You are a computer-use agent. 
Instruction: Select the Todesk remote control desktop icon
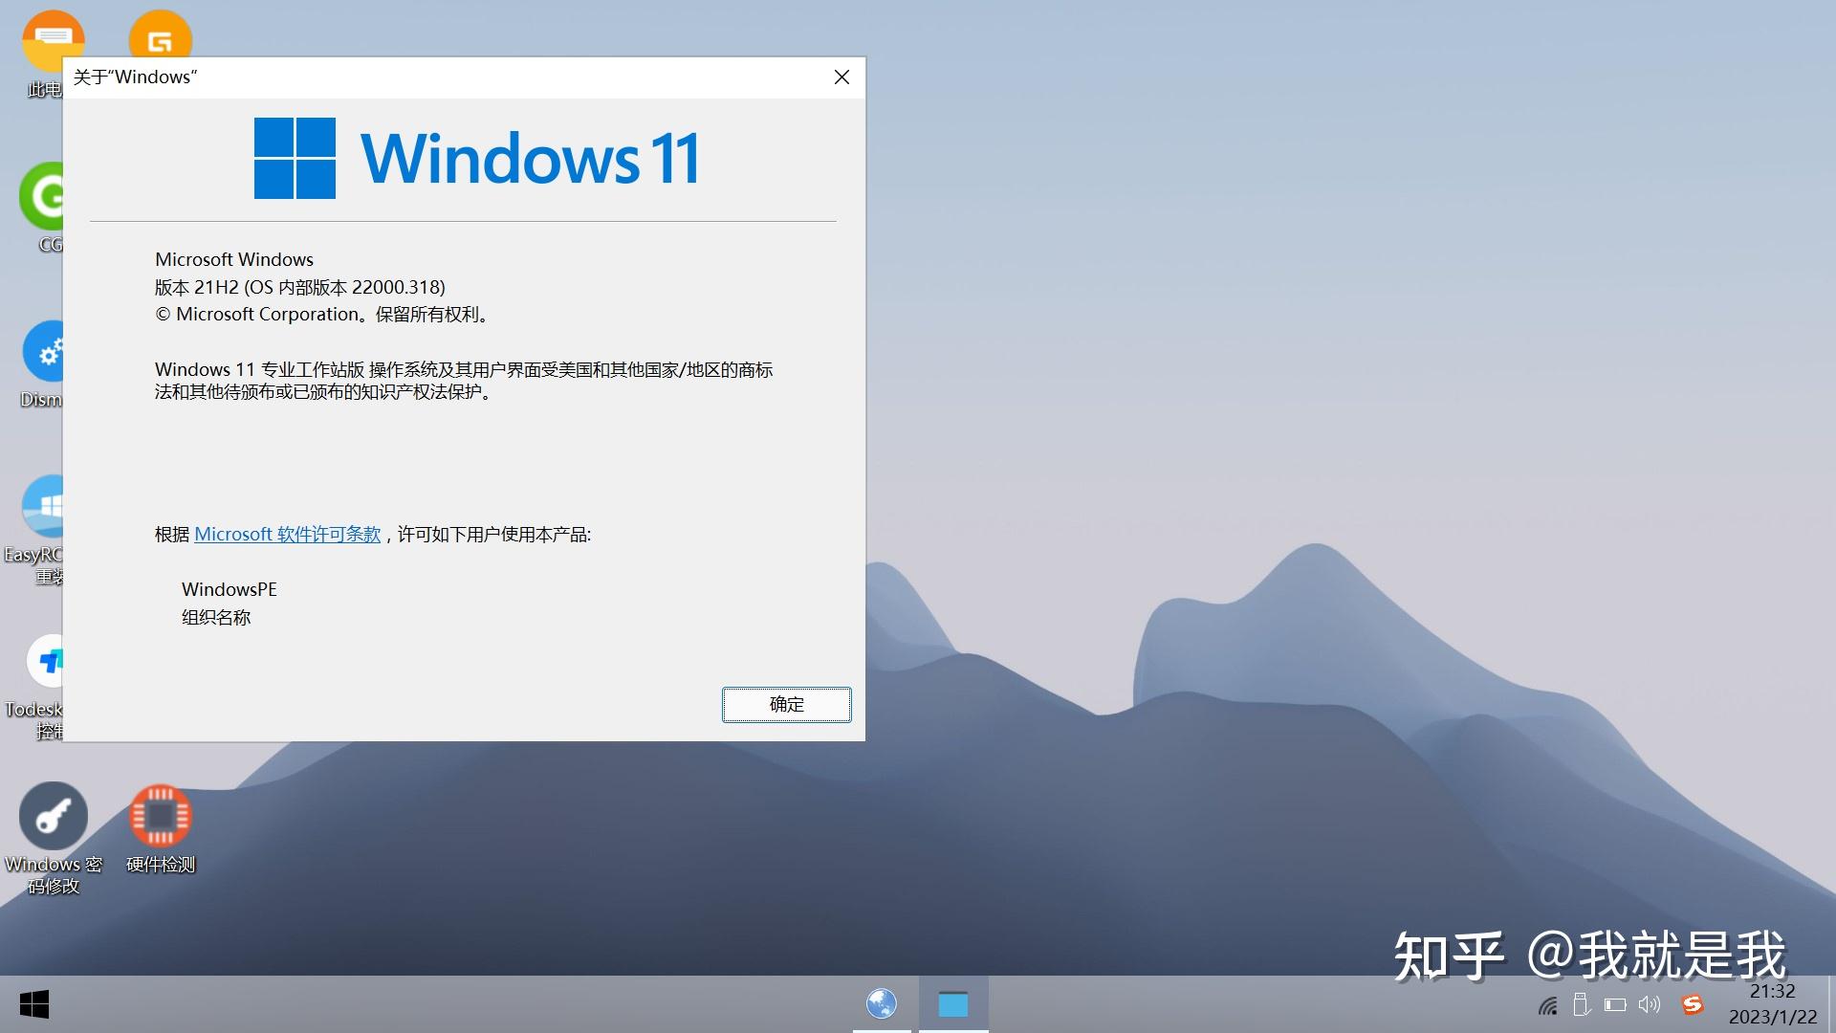[44, 662]
